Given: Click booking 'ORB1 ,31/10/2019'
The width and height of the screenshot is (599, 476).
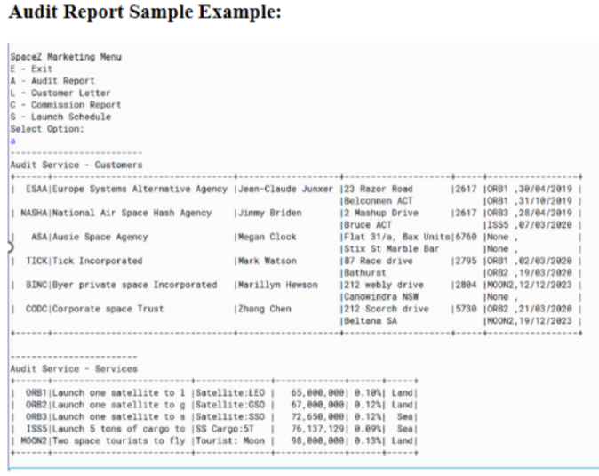Looking at the screenshot, I should tap(529, 201).
